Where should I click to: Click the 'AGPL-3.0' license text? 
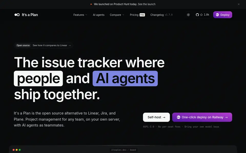pyautogui.click(x=148, y=127)
